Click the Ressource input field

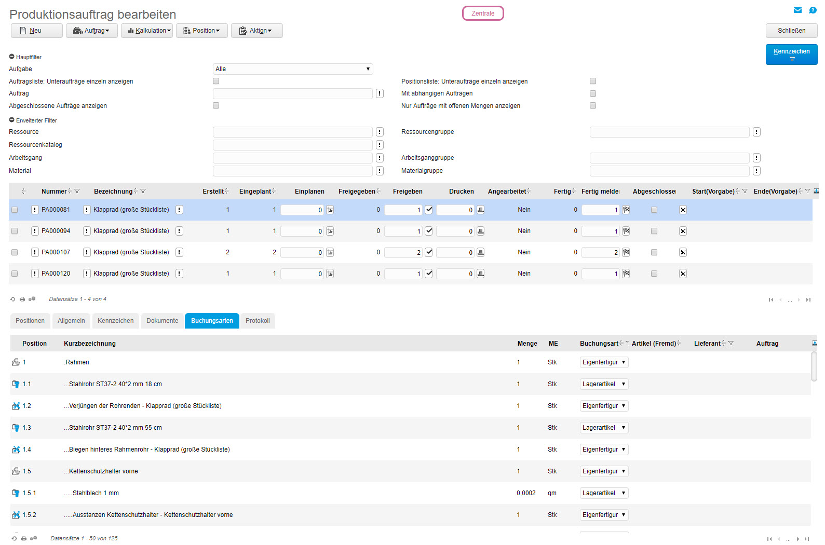(293, 132)
